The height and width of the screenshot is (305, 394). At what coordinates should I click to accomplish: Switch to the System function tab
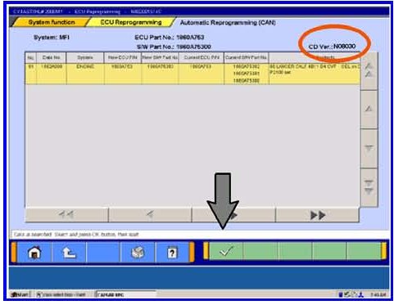point(52,22)
